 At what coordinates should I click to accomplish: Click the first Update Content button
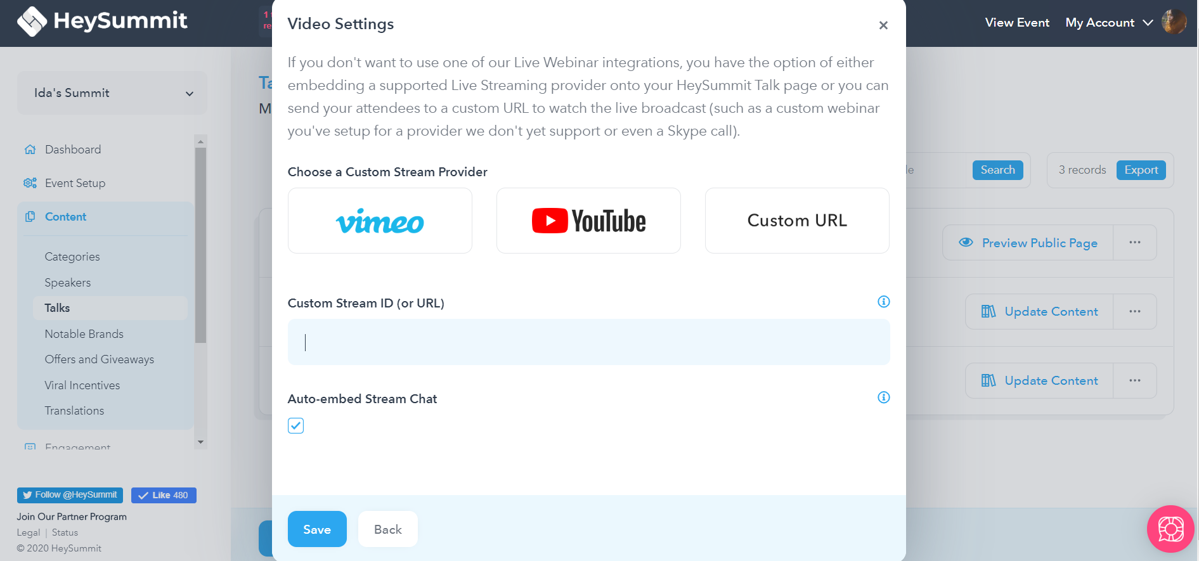click(1039, 312)
